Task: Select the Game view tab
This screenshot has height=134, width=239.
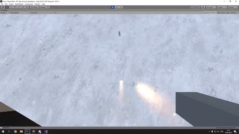Action: click(4, 10)
